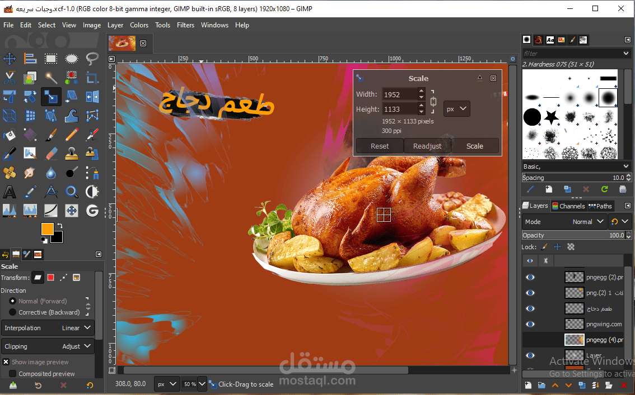This screenshot has height=395, width=635.
Task: Select the Eraser tool
Action: 51,154
